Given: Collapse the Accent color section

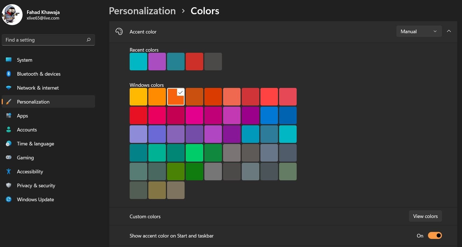Looking at the screenshot, I should point(449,31).
